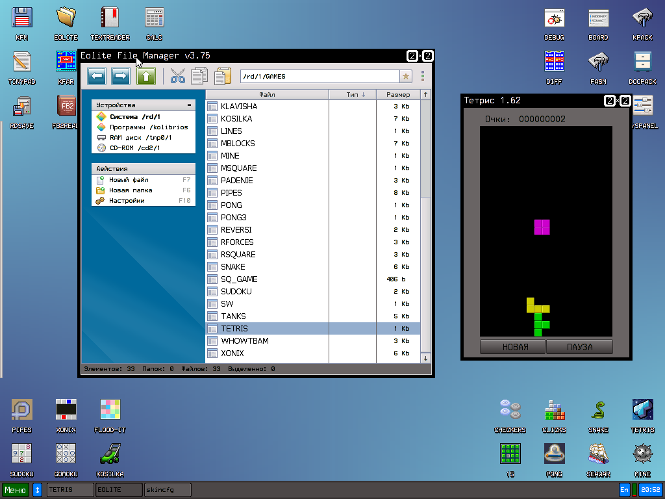Click the Back arrow in Eolite toolbar

(x=97, y=77)
